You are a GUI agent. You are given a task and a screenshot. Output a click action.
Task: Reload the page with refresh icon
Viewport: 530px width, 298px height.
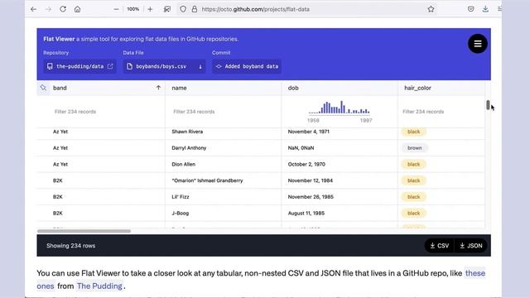tap(63, 9)
